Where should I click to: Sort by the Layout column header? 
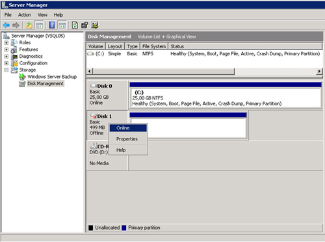tap(115, 46)
